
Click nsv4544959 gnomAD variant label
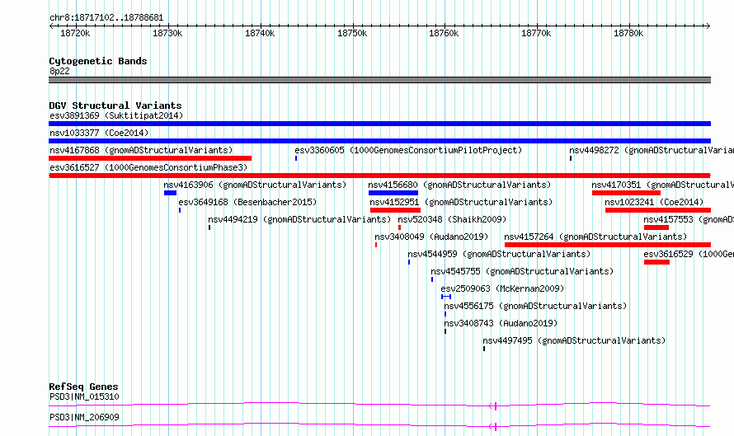(x=499, y=254)
